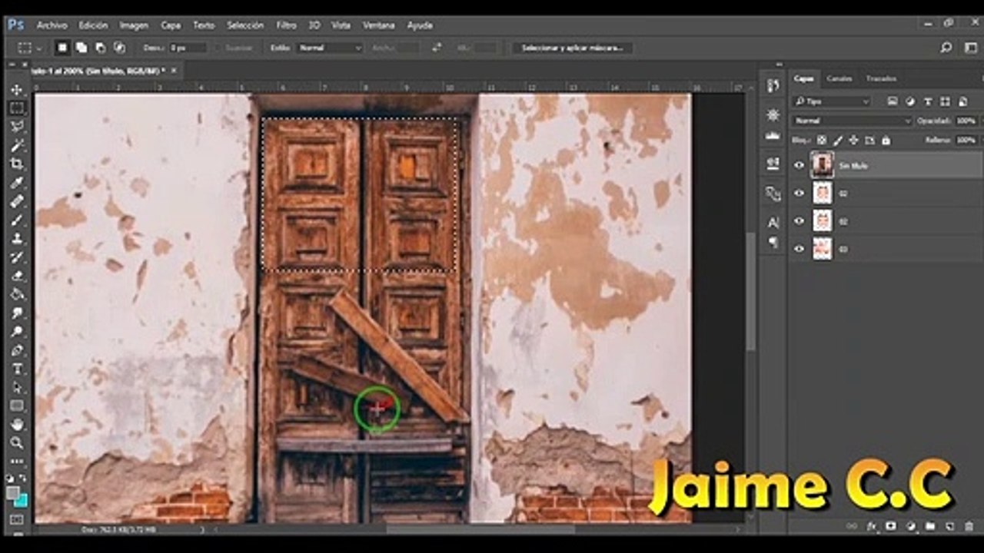Toggle type layer filter
984x553 pixels.
tap(928, 101)
